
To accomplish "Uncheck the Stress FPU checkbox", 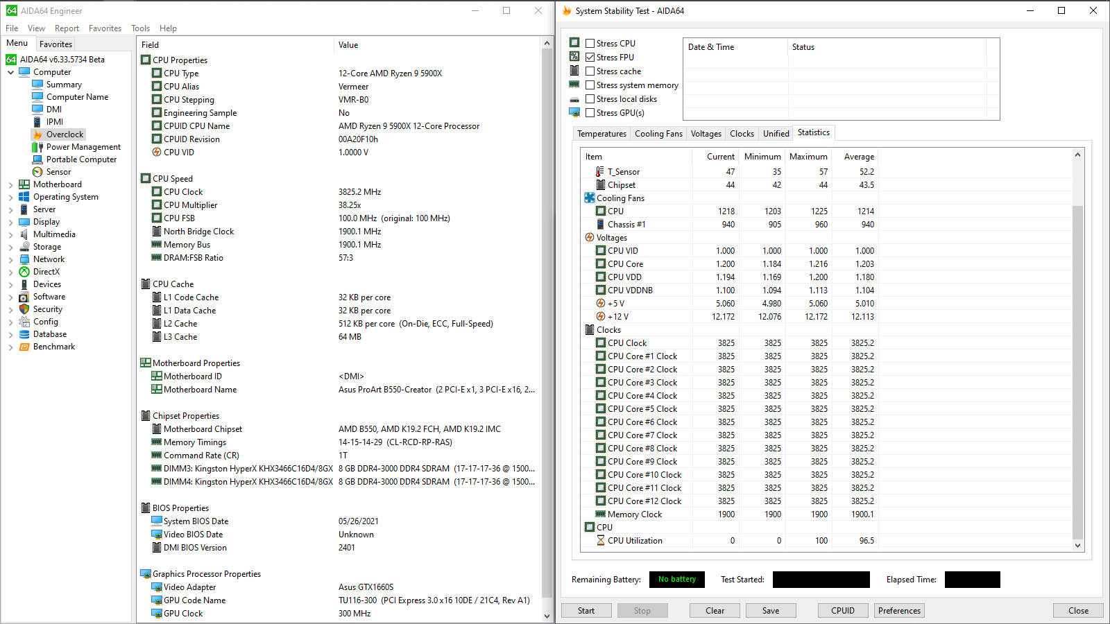I will tap(590, 57).
